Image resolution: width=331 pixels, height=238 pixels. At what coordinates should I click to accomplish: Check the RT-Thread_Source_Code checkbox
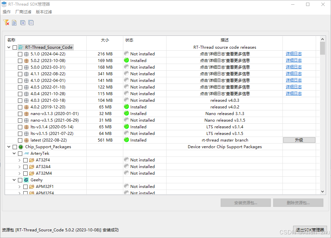[15, 48]
